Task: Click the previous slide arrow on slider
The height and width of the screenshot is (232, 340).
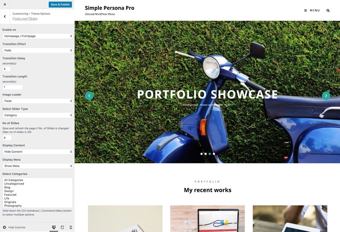Action: pyautogui.click(x=89, y=96)
